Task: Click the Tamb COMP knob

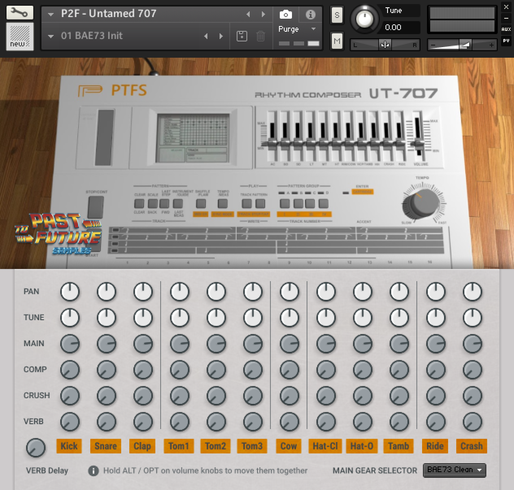Action: click(x=399, y=370)
